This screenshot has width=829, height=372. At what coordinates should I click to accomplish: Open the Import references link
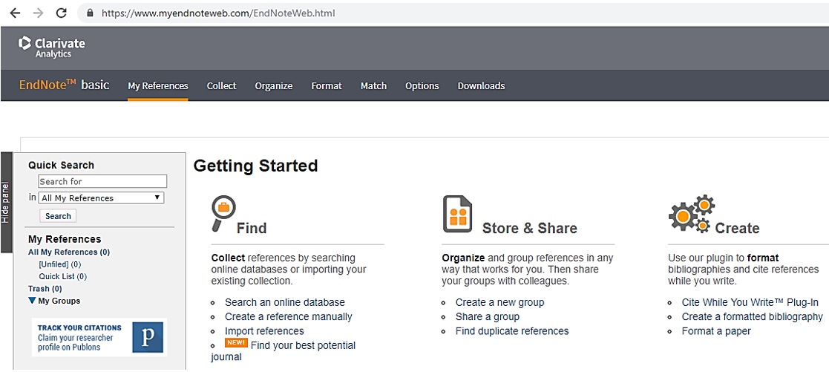click(x=264, y=330)
